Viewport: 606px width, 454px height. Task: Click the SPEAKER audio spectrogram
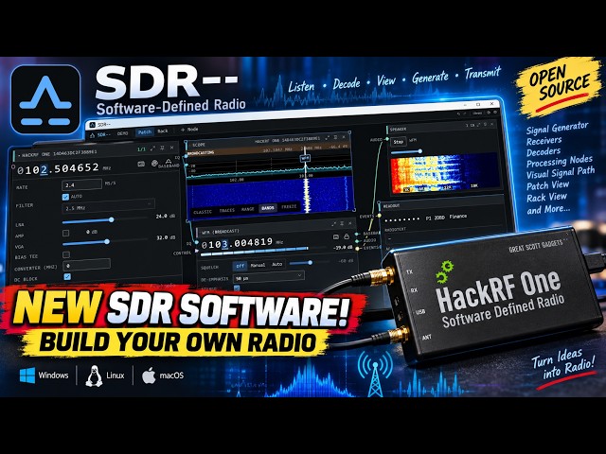[x=444, y=173]
